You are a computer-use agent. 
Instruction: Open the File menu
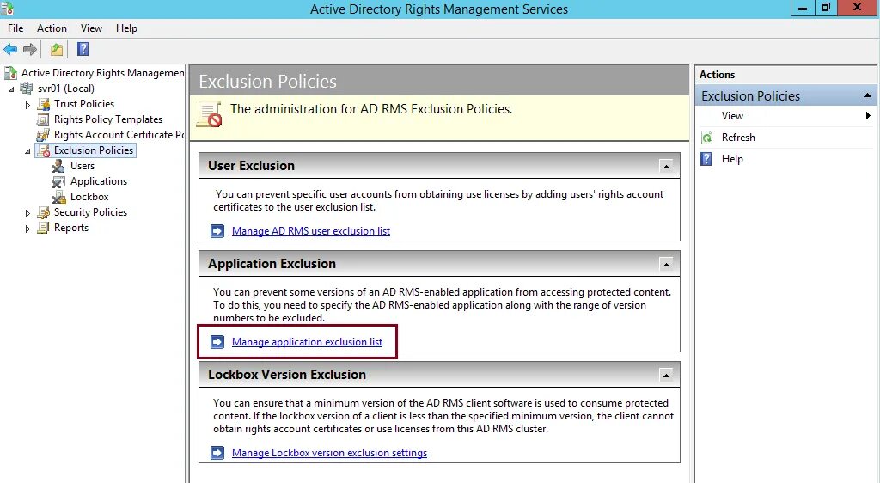[x=15, y=28]
